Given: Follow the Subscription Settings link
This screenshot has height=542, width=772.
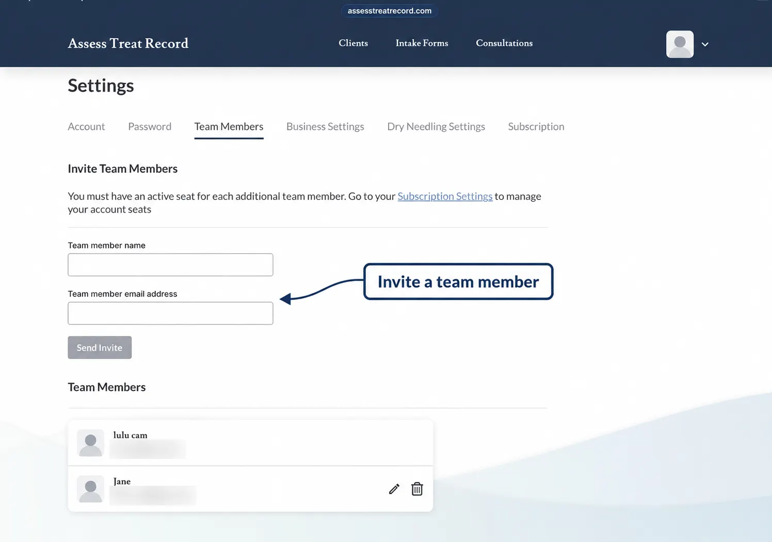Looking at the screenshot, I should click(445, 196).
